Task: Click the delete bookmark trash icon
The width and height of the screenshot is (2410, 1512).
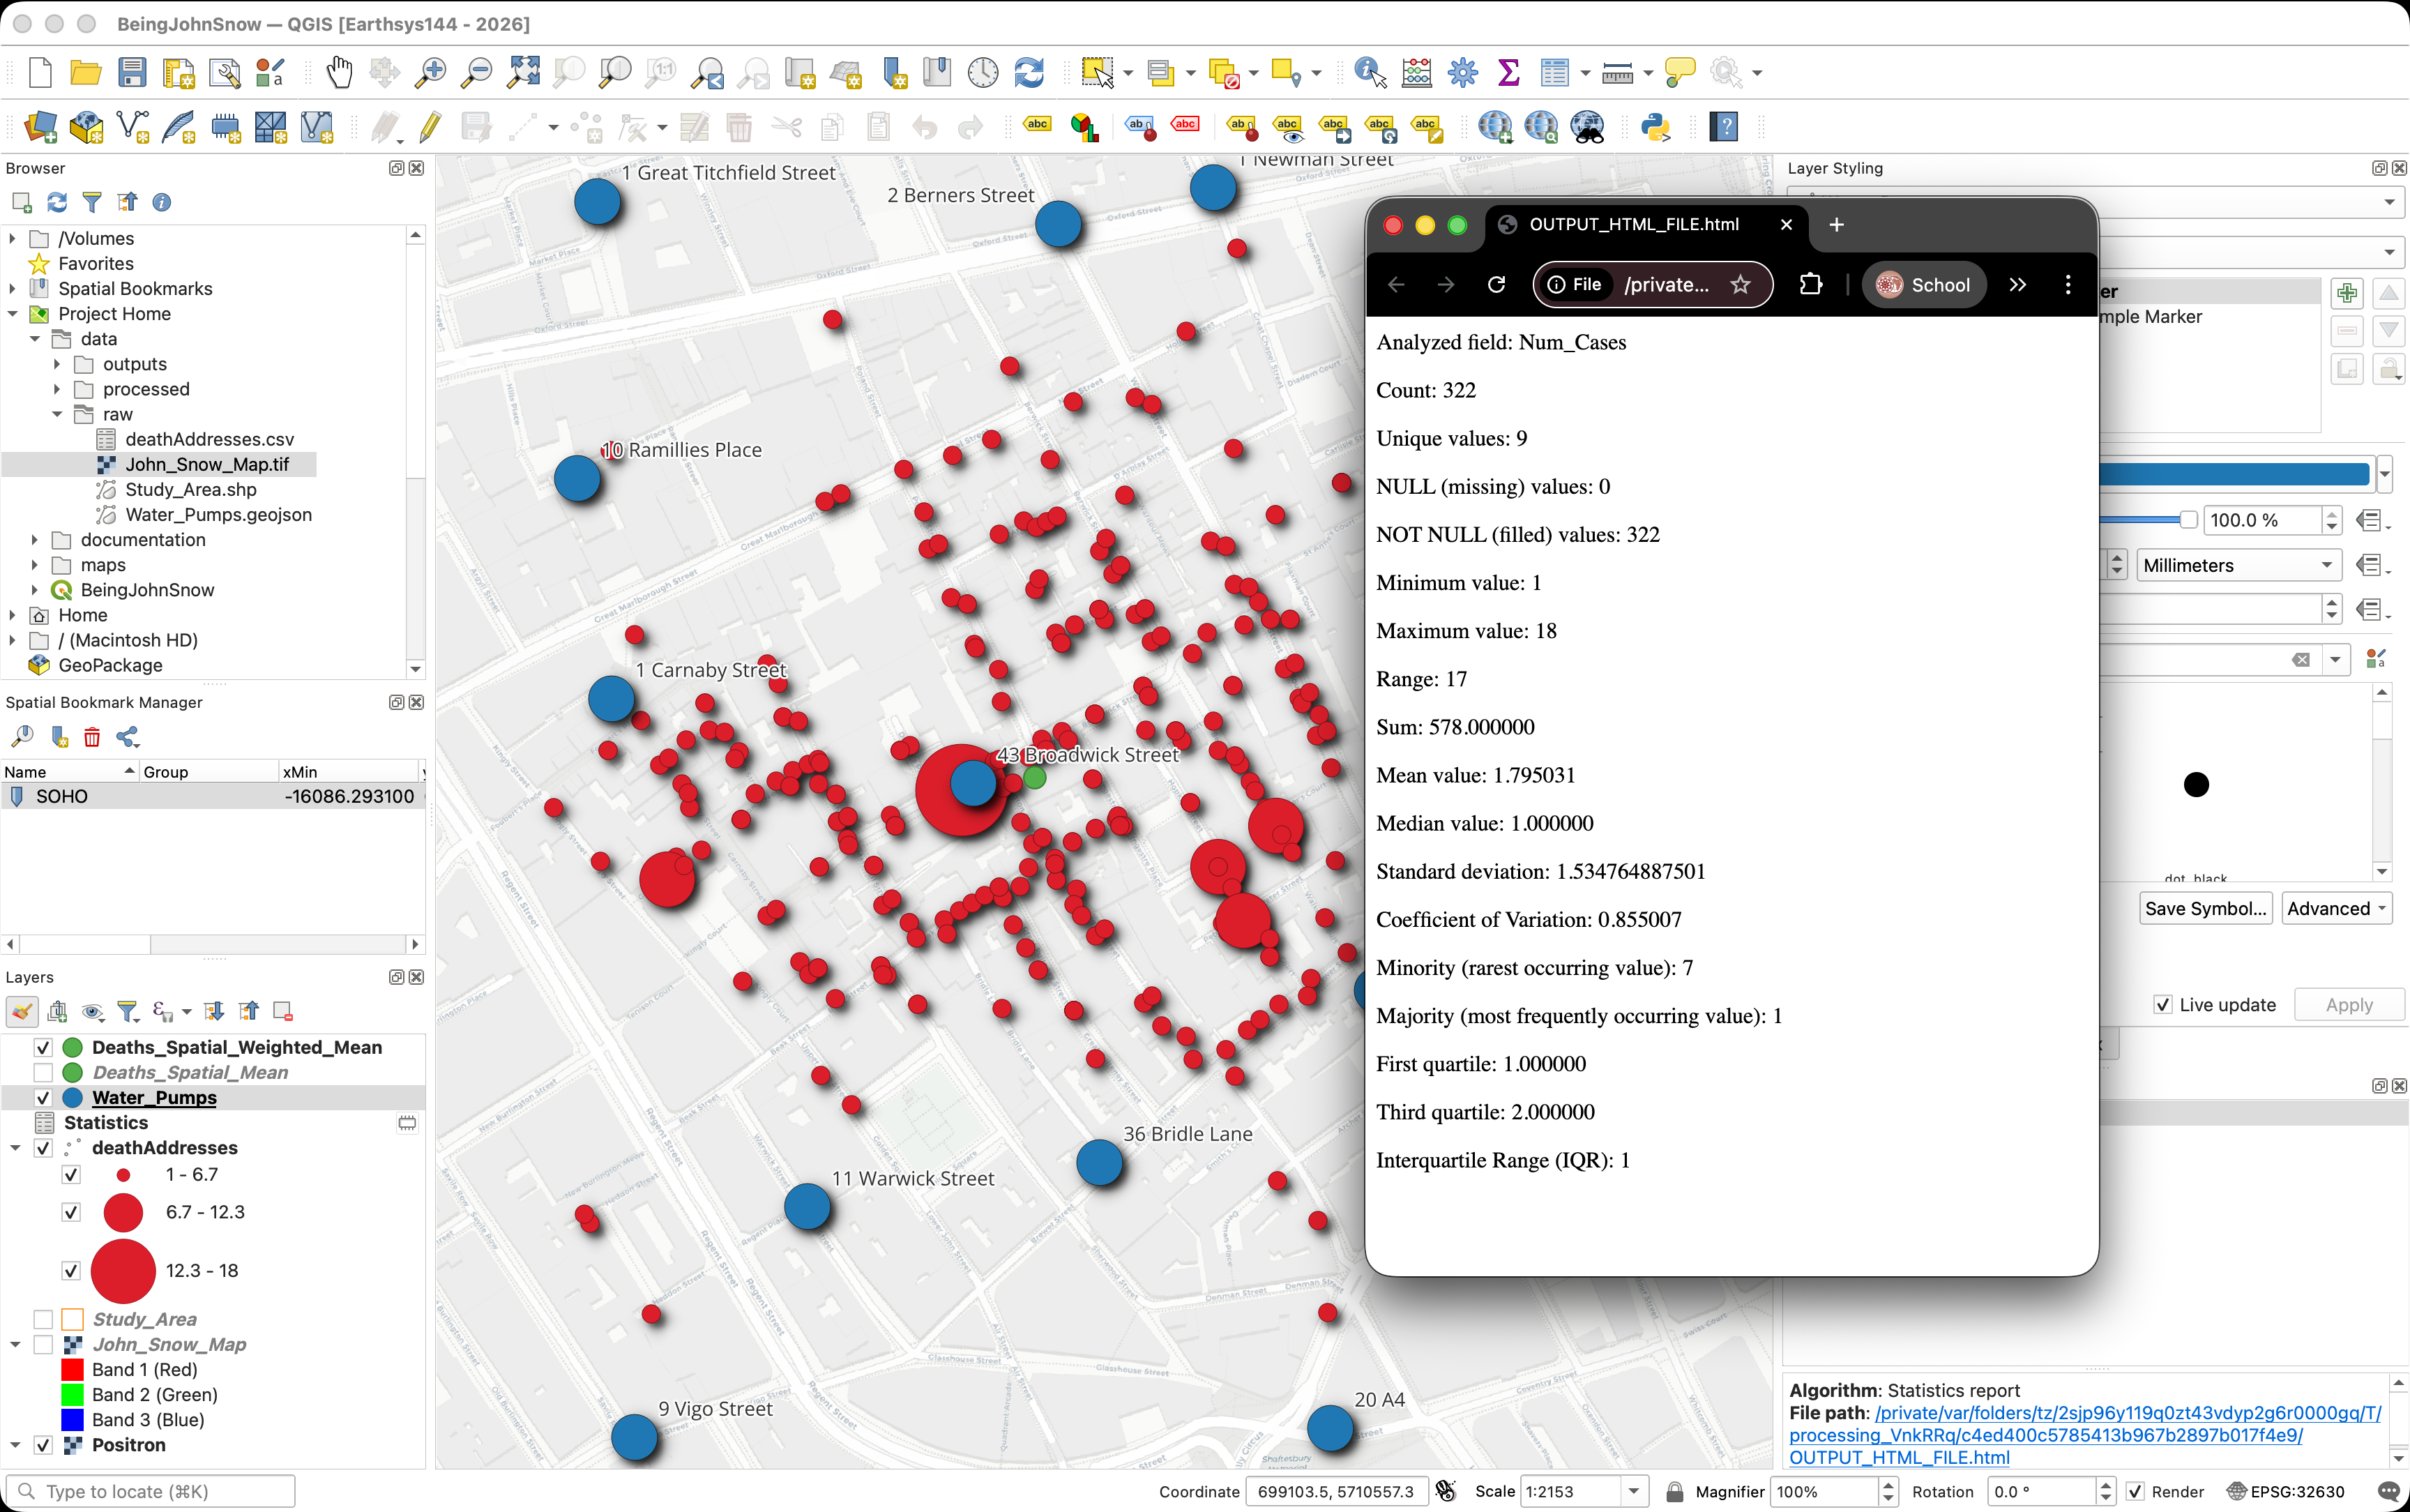Action: click(92, 737)
